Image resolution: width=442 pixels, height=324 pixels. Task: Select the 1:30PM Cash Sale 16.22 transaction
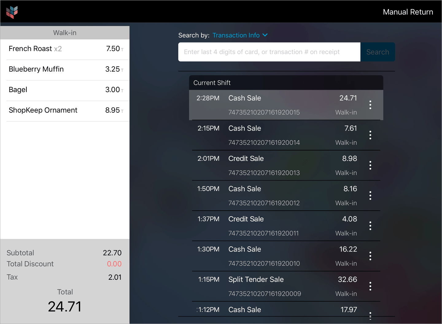point(286,256)
